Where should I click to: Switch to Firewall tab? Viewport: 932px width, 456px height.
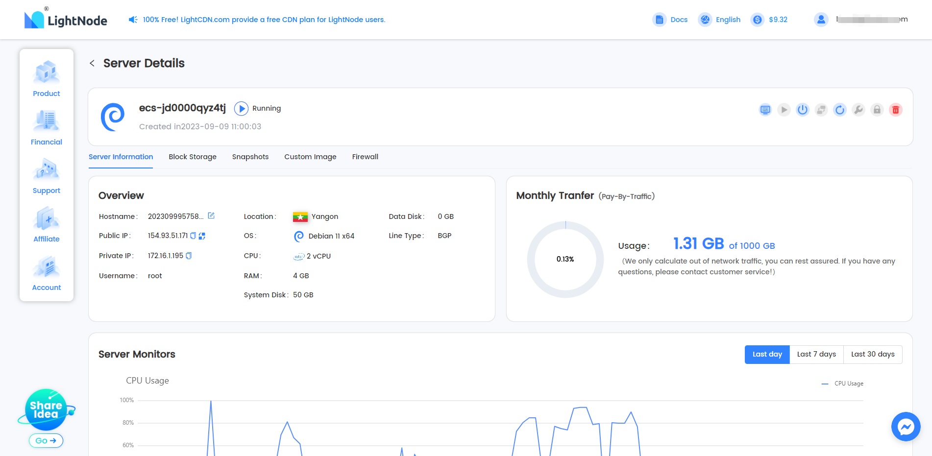(x=365, y=157)
